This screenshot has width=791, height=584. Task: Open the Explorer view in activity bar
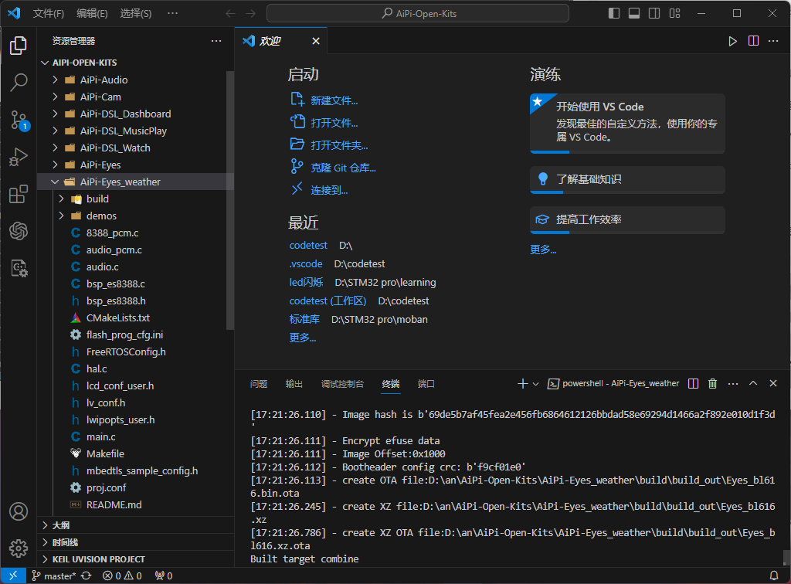[19, 46]
